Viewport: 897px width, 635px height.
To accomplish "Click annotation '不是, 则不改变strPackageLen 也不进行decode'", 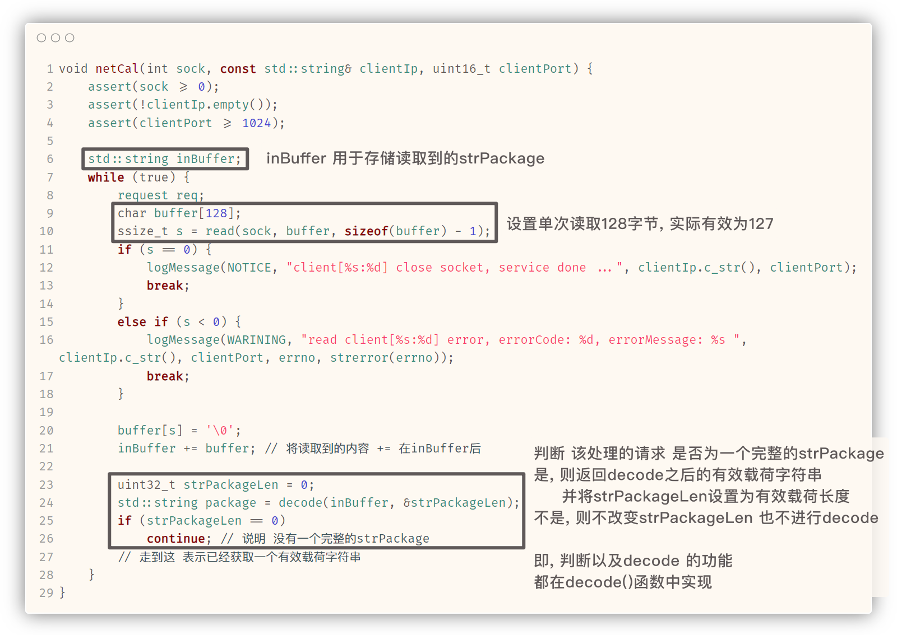I will point(706,518).
